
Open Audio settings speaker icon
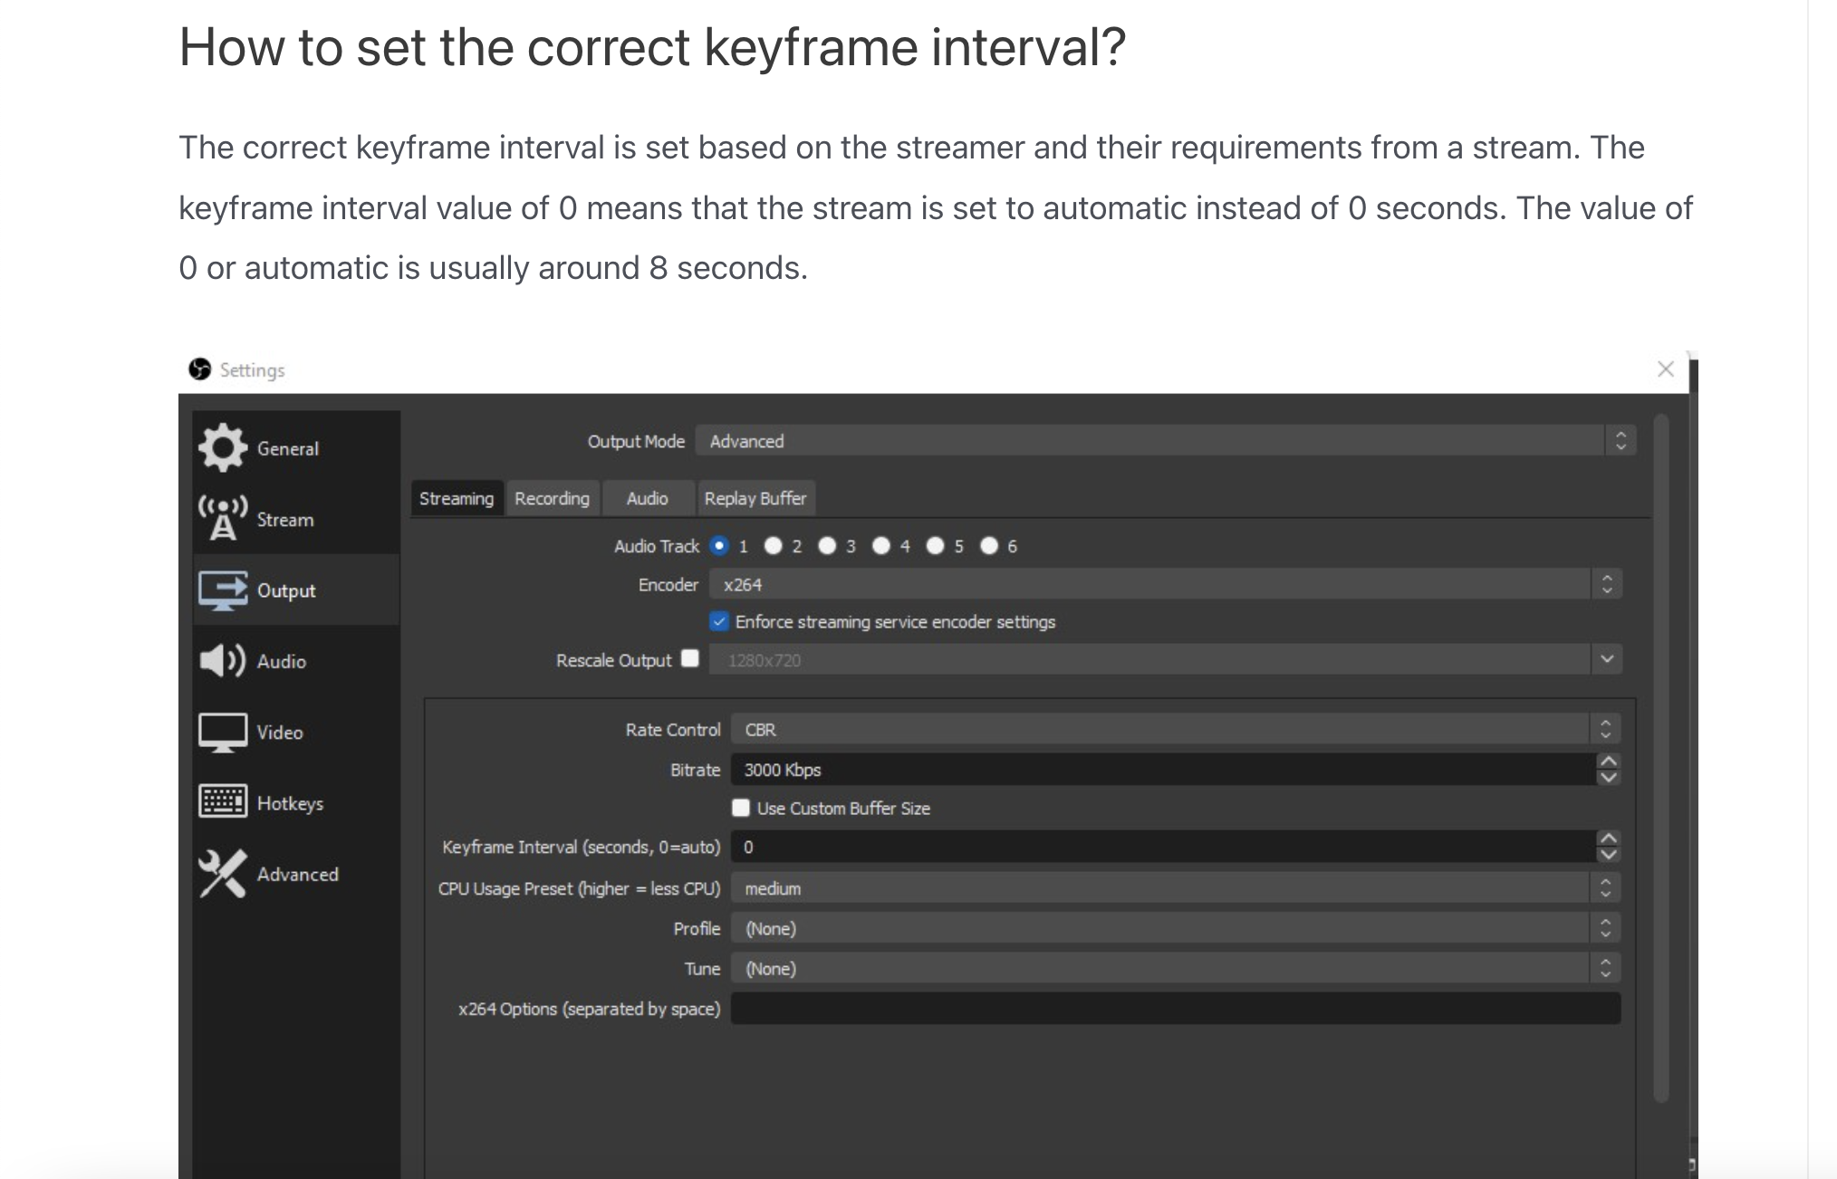(223, 661)
